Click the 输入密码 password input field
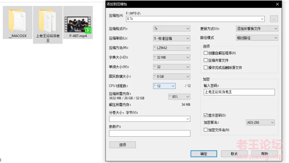Image resolution: width=289 pixels, height=163 pixels. click(x=239, y=92)
